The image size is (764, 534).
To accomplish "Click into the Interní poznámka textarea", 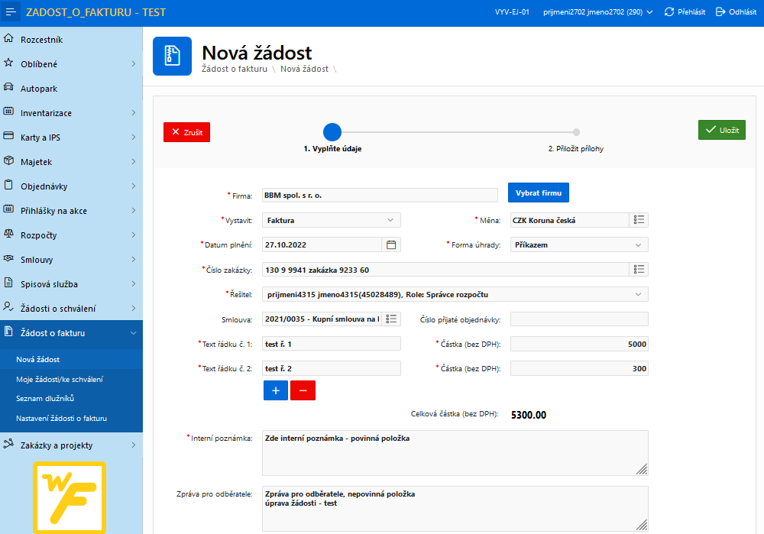I will [455, 453].
